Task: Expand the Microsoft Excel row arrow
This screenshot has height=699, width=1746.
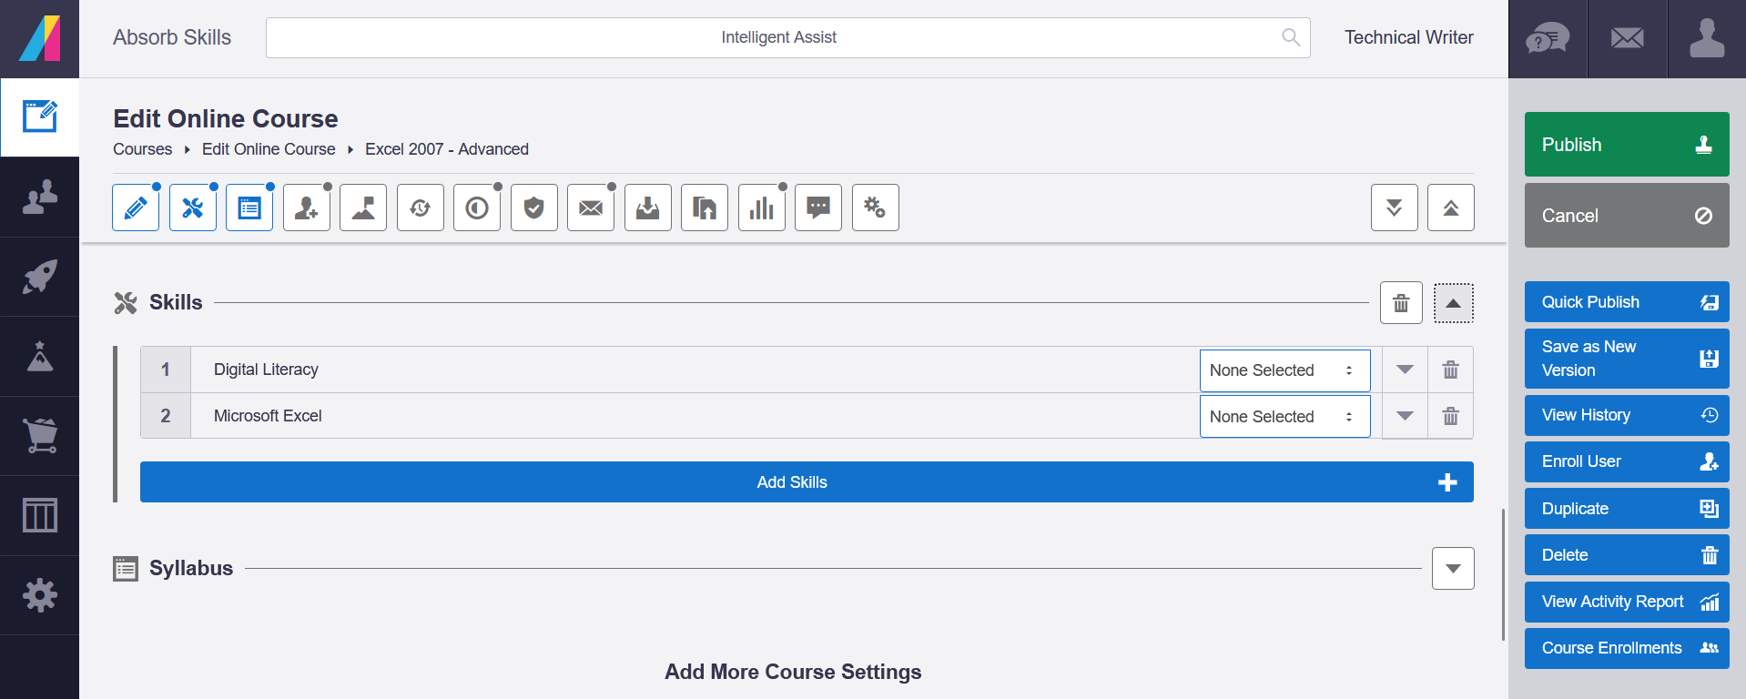Action: [1405, 416]
